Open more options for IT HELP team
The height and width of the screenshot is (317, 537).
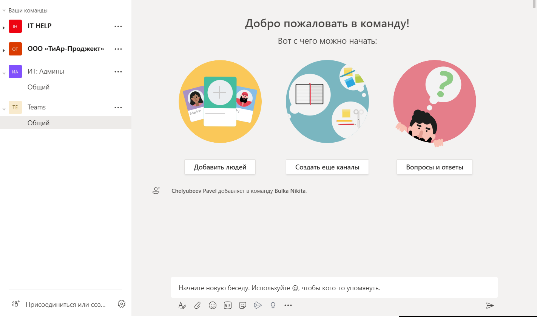click(118, 26)
